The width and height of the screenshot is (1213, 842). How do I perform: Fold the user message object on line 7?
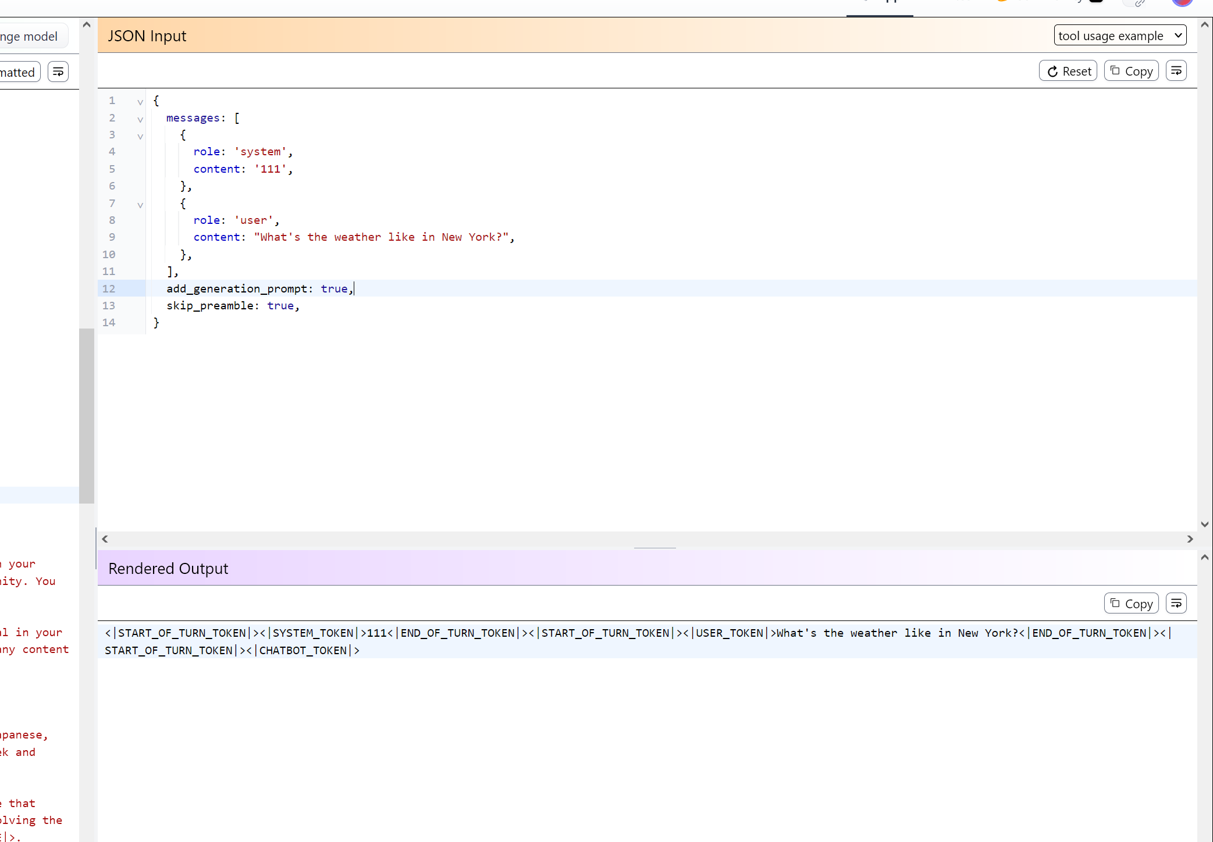point(140,205)
